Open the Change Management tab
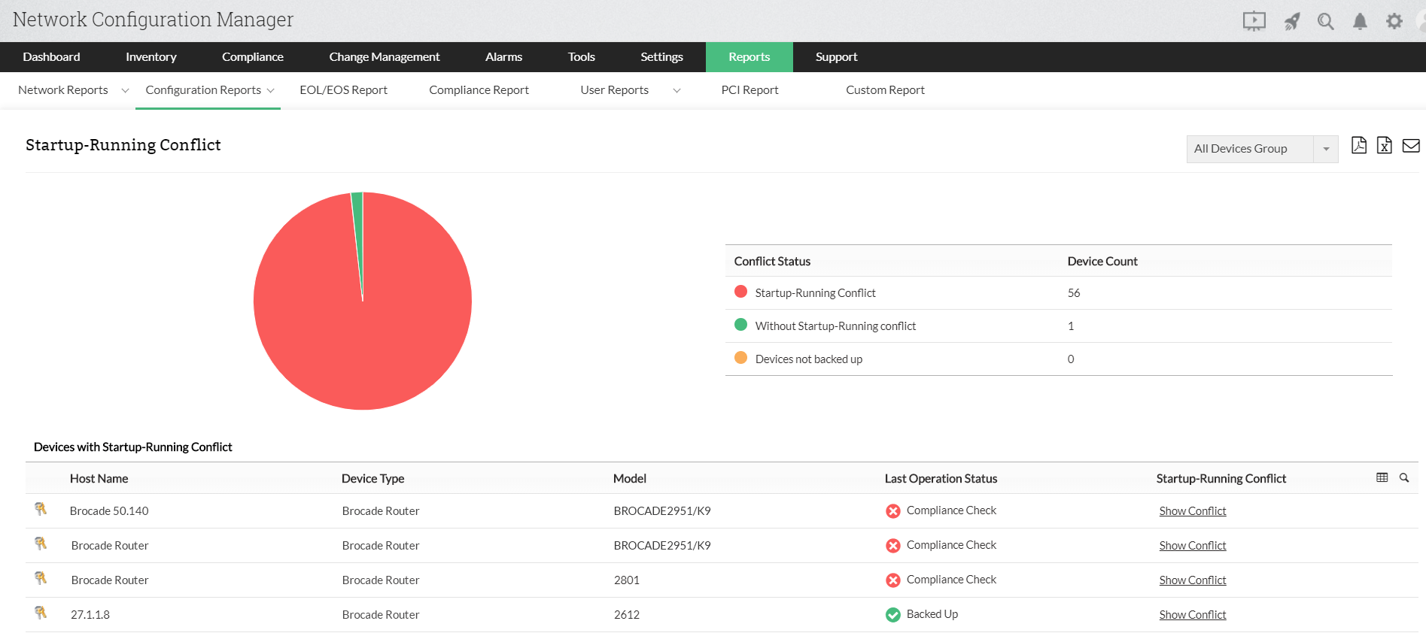The image size is (1426, 633). pyautogui.click(x=384, y=57)
